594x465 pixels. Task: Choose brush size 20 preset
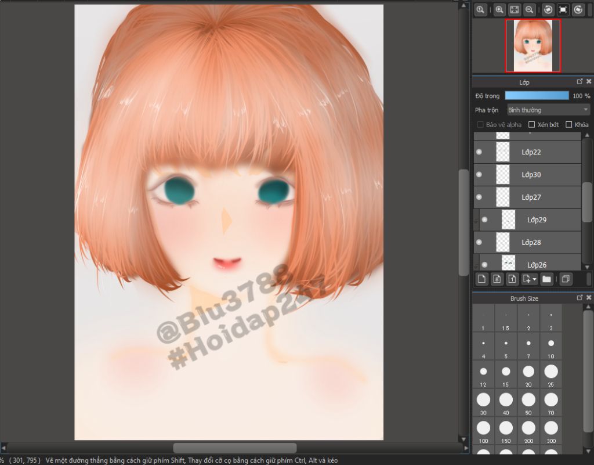(x=528, y=374)
